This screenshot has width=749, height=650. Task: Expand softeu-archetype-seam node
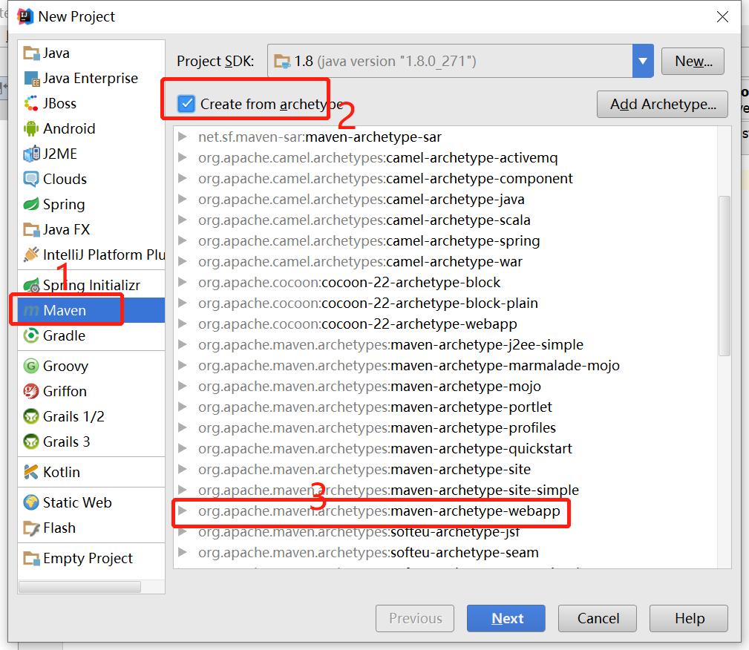point(182,553)
